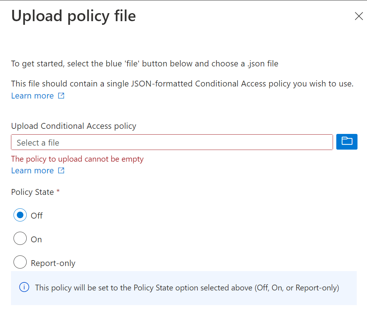Image resolution: width=367 pixels, height=316 pixels.
Task: Click the 'Off' option label text
Action: tap(37, 216)
